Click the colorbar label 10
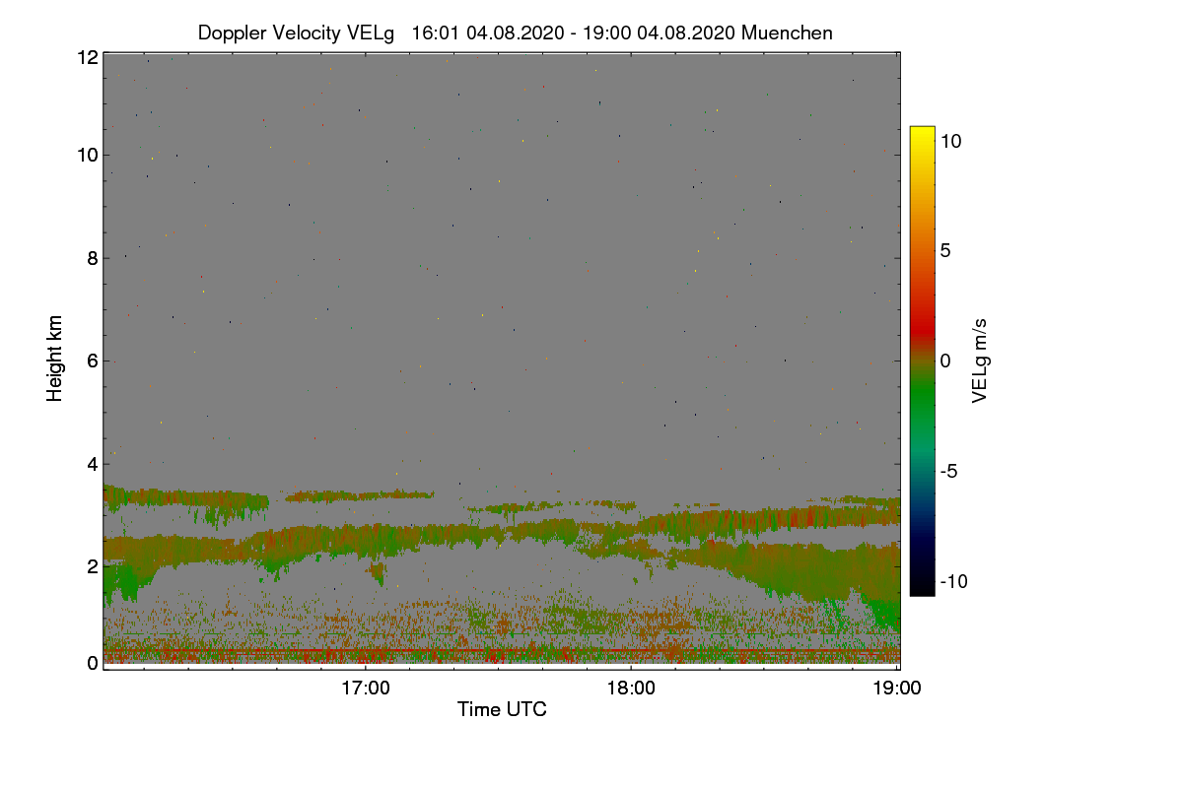 coord(951,141)
